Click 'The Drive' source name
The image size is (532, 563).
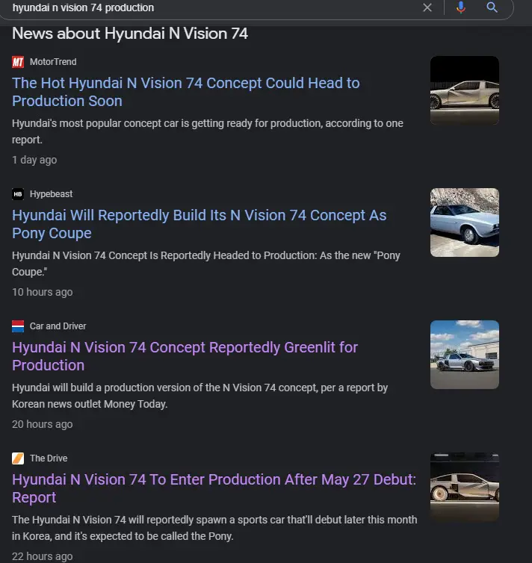[49, 458]
